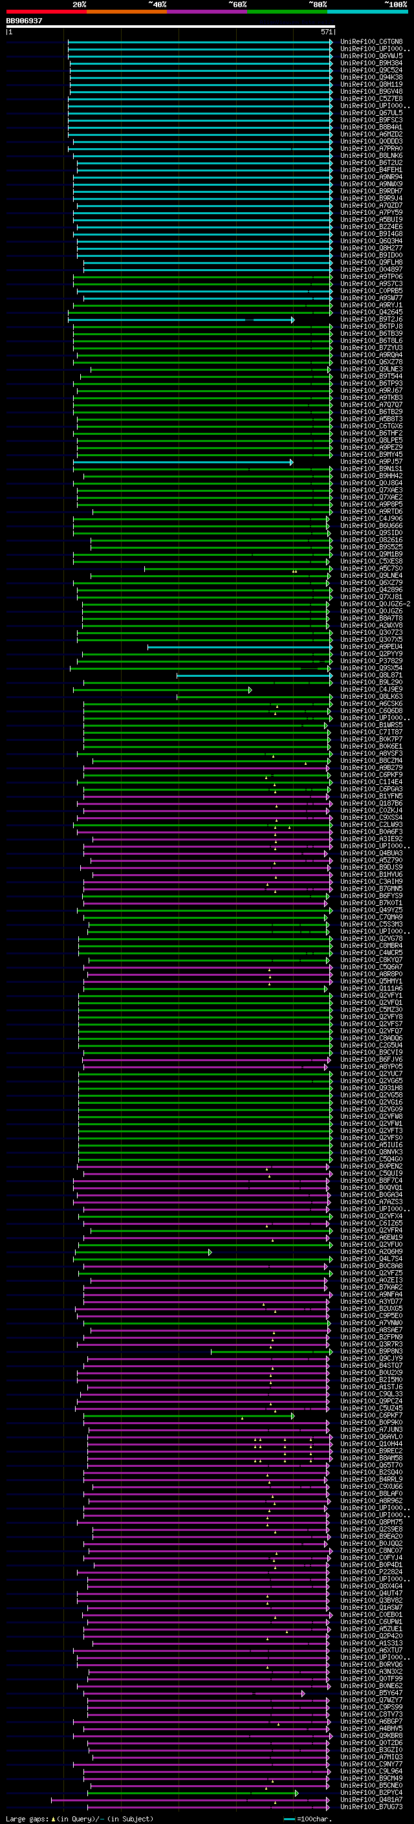Open the UniRef100_Q187B6 hit label
The image size is (414, 1824).
(x=371, y=804)
